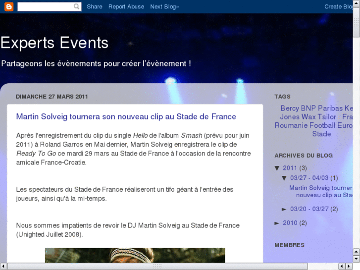Go to Next Blog
The image size is (360, 270).
pos(164,6)
